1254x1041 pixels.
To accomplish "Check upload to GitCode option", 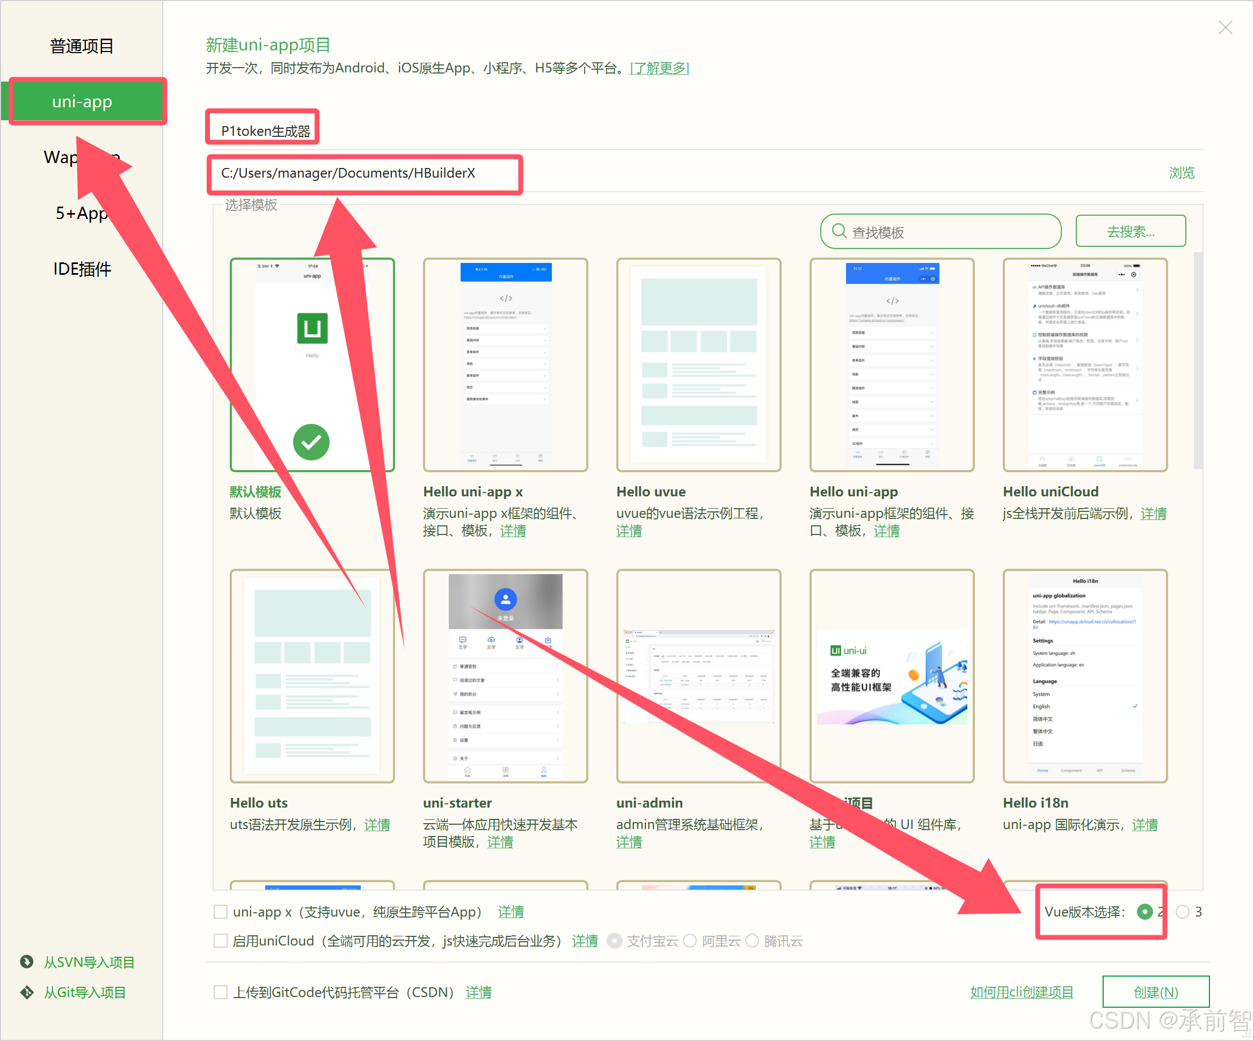I will 220,992.
